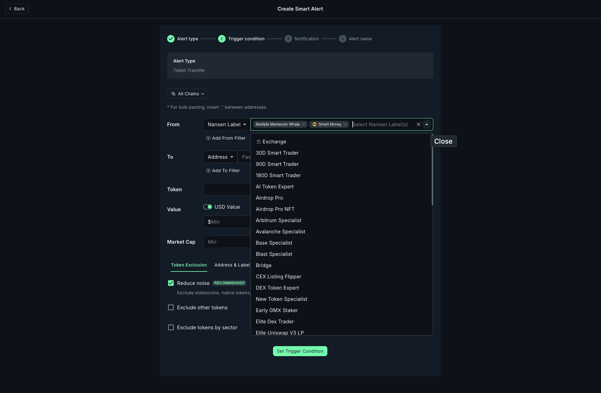The height and width of the screenshot is (393, 601).
Task: Enable Exclude other tokens checkbox
Action: coord(171,307)
